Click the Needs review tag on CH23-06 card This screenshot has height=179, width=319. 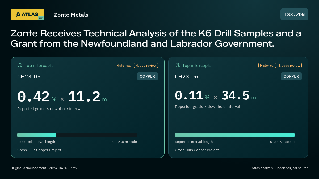[x=289, y=66]
